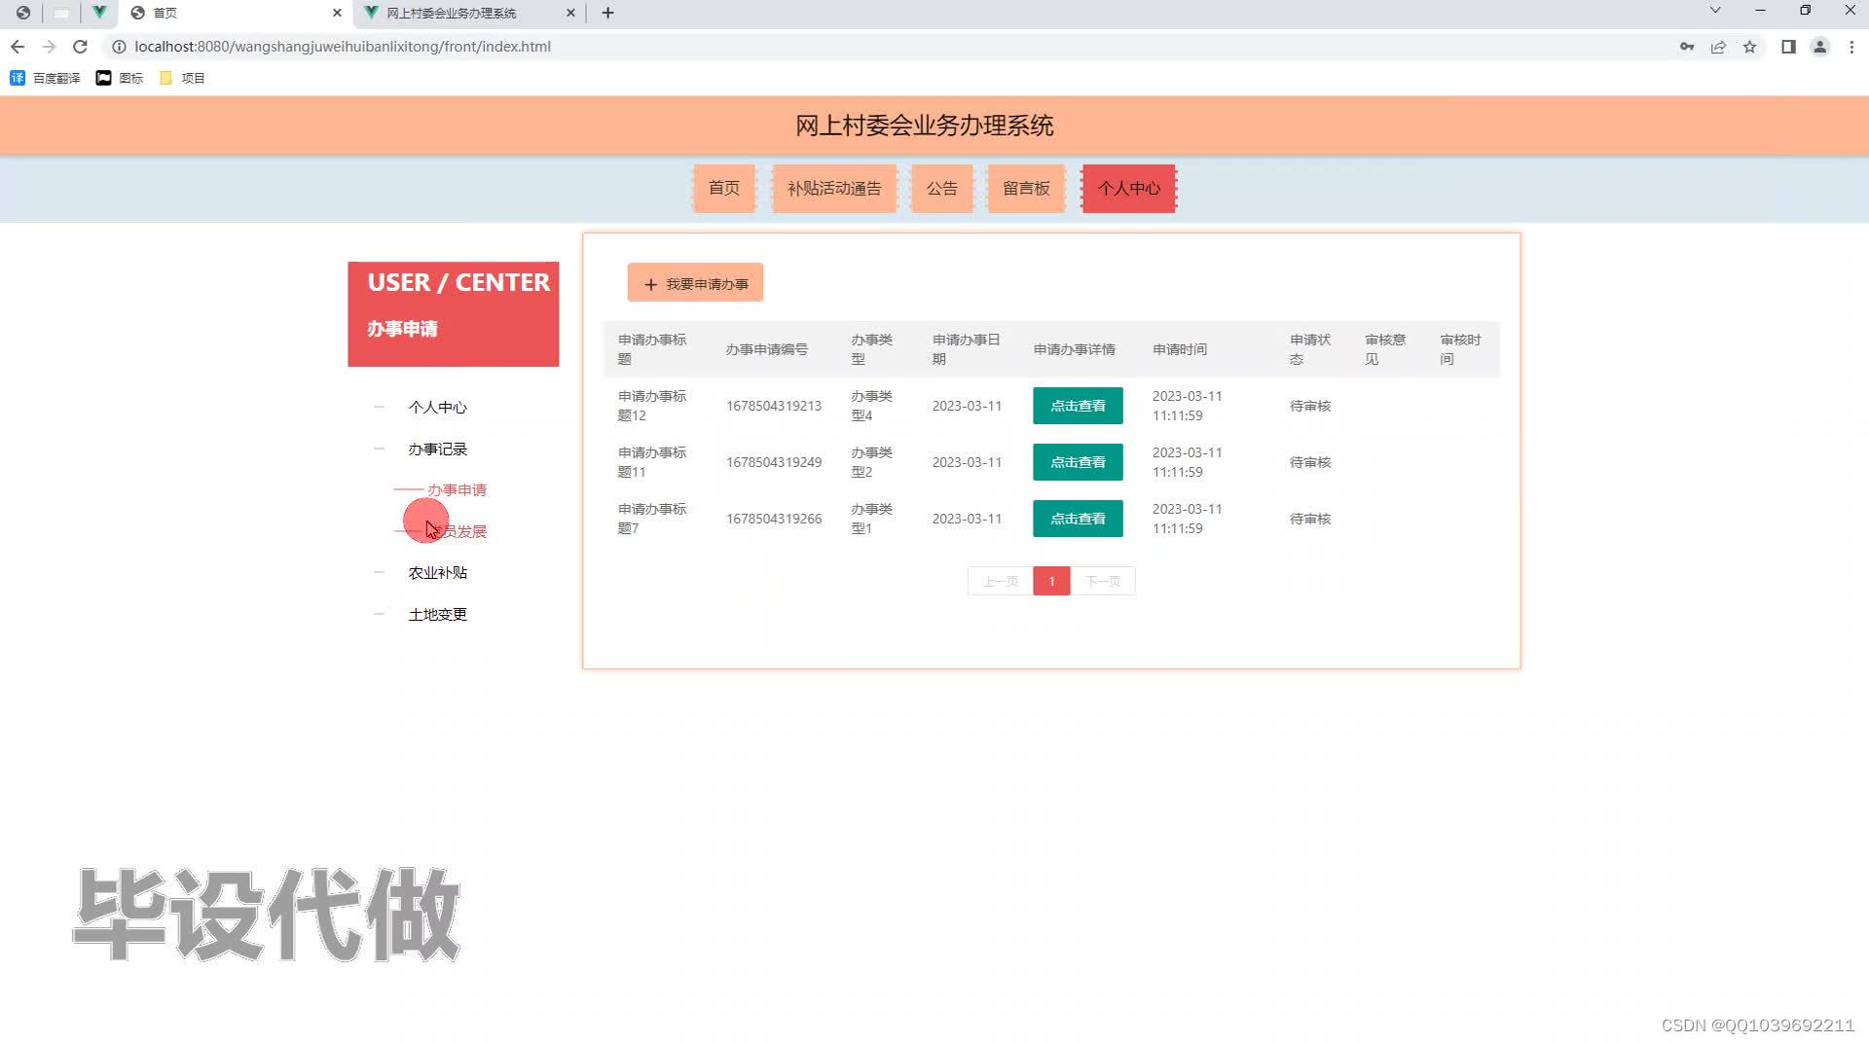Click the 审核时间 column header

1460,349
